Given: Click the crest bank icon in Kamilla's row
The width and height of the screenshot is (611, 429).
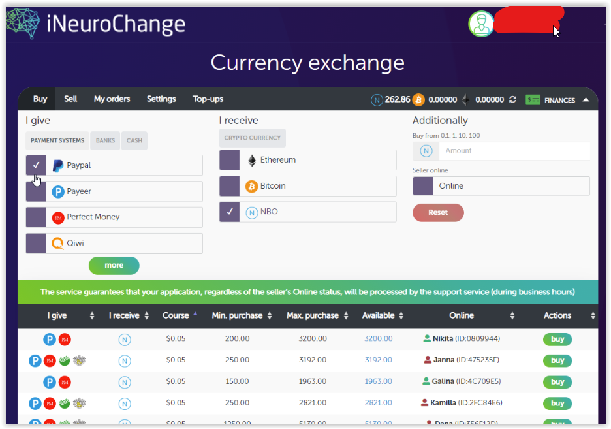Looking at the screenshot, I should tap(79, 404).
